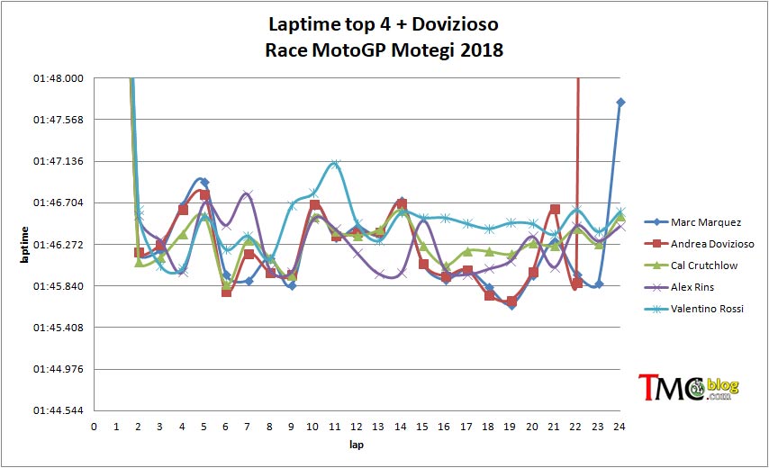Click Crutchlow's green data point at lap 17
Viewport: 769px width, 468px height.
pyautogui.click(x=467, y=251)
